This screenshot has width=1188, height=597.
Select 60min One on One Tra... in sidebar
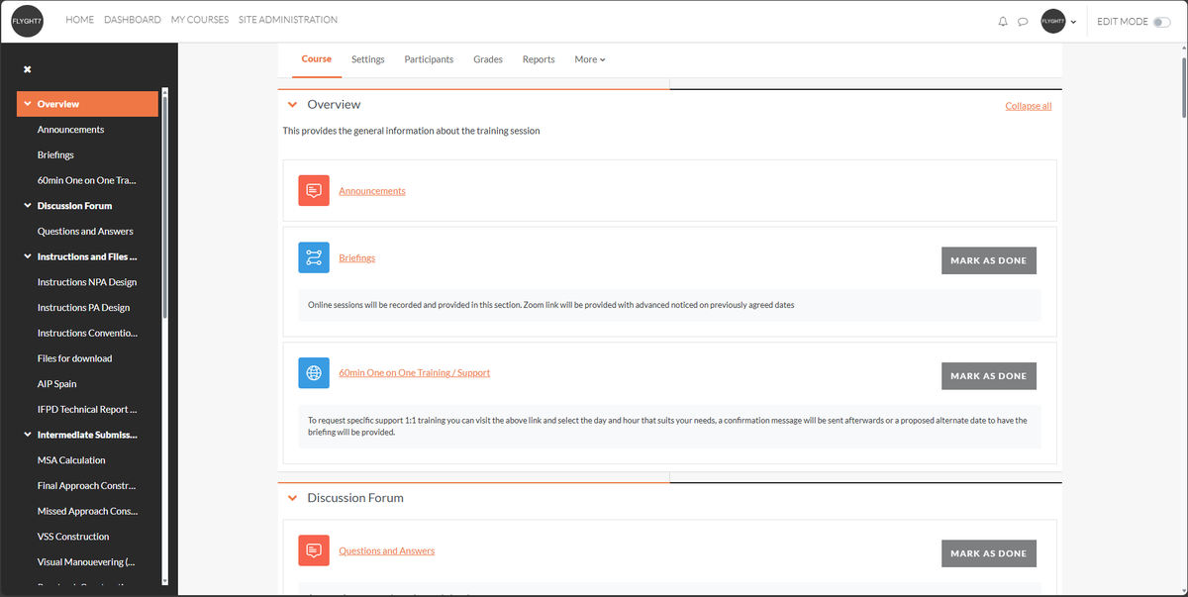(87, 180)
